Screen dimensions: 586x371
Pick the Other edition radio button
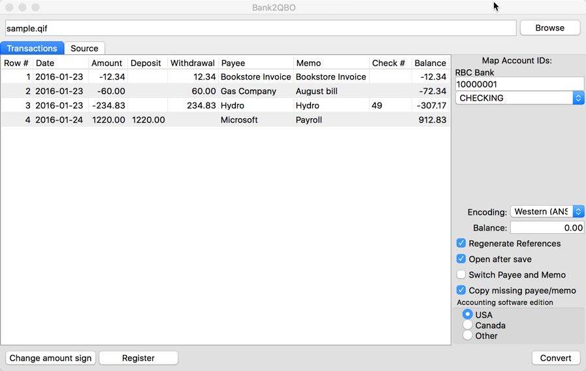pyautogui.click(x=467, y=336)
